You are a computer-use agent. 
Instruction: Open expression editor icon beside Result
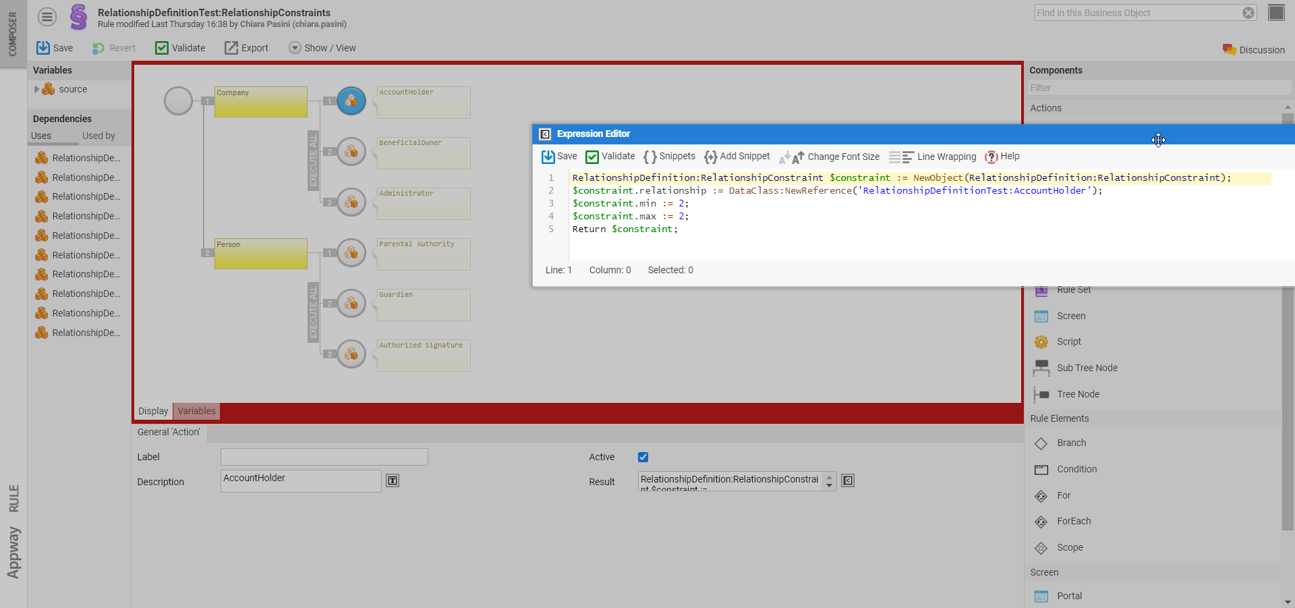(x=848, y=480)
